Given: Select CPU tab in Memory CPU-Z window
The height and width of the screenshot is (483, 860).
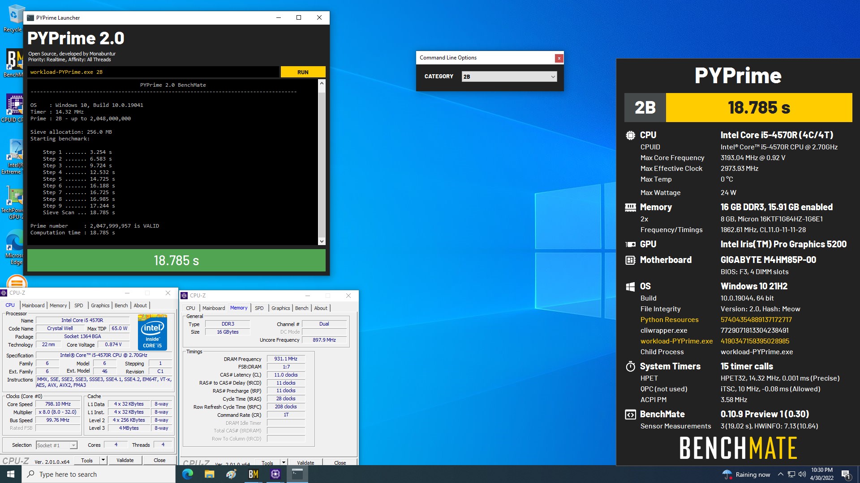Looking at the screenshot, I should click(x=190, y=308).
